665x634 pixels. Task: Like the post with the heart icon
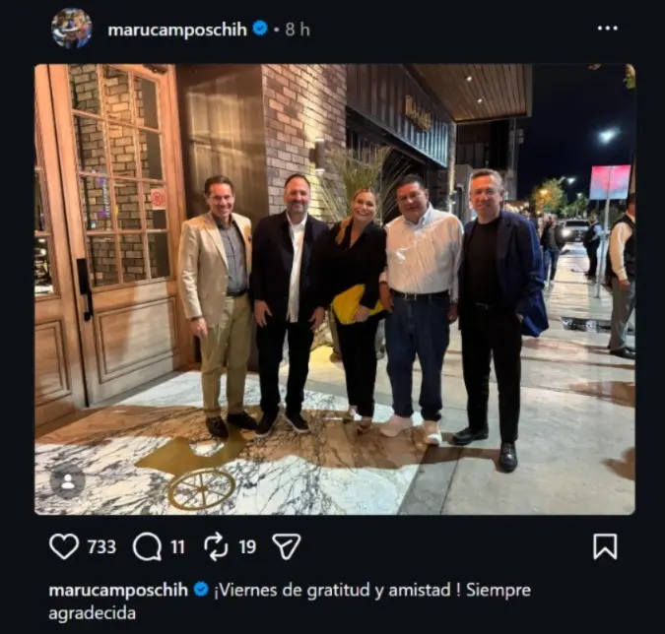64,546
